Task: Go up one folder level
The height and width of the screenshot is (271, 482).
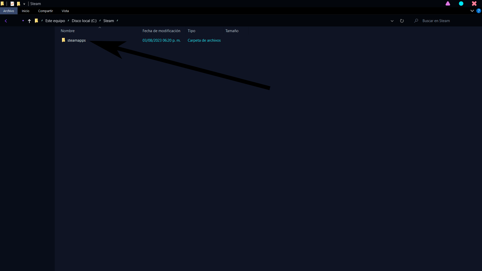Action: point(29,21)
